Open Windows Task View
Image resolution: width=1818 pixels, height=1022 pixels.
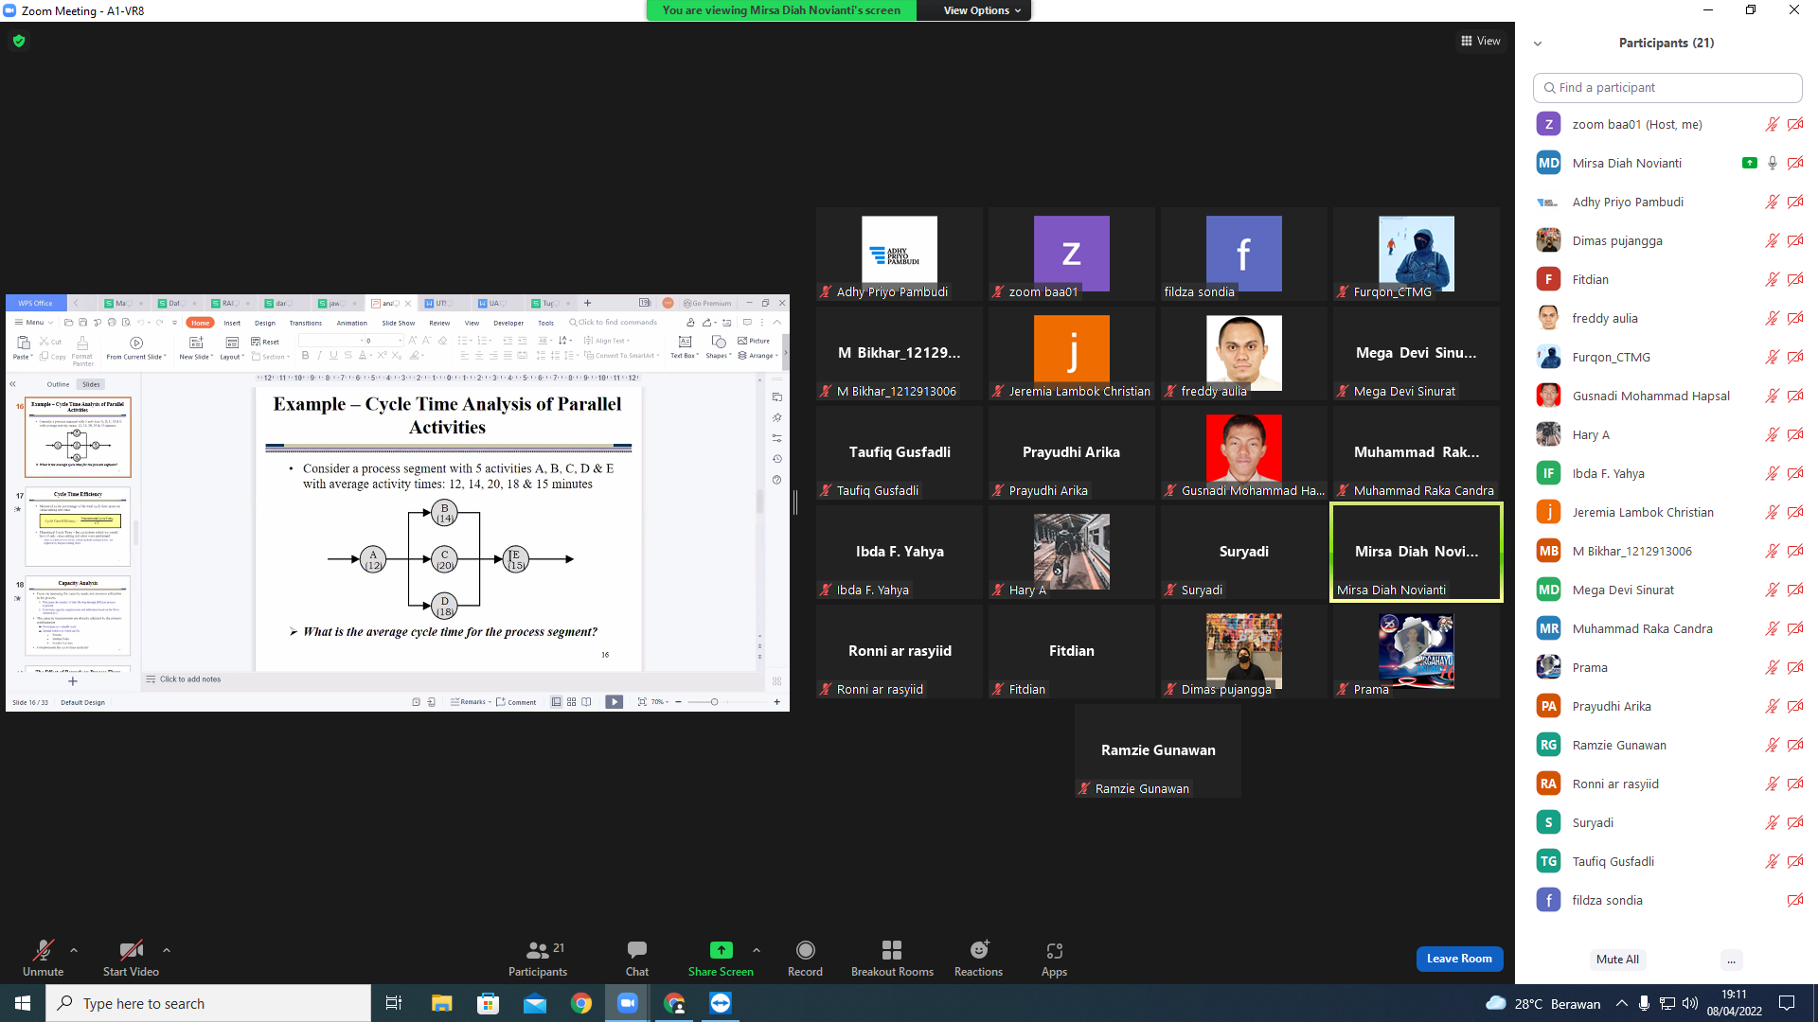coord(394,1003)
